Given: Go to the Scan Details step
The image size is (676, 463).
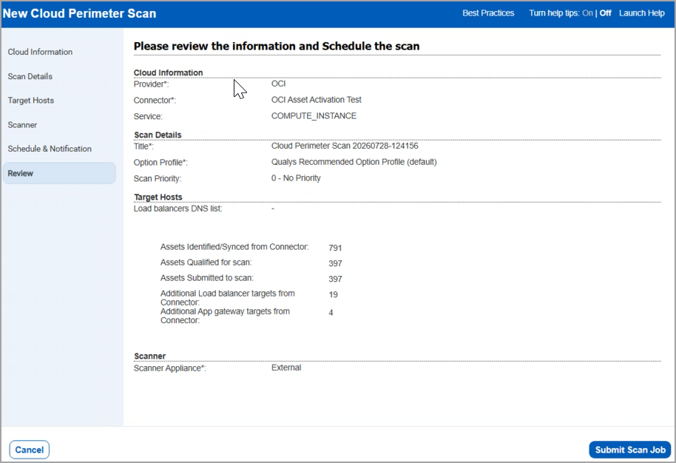Looking at the screenshot, I should pyautogui.click(x=30, y=76).
